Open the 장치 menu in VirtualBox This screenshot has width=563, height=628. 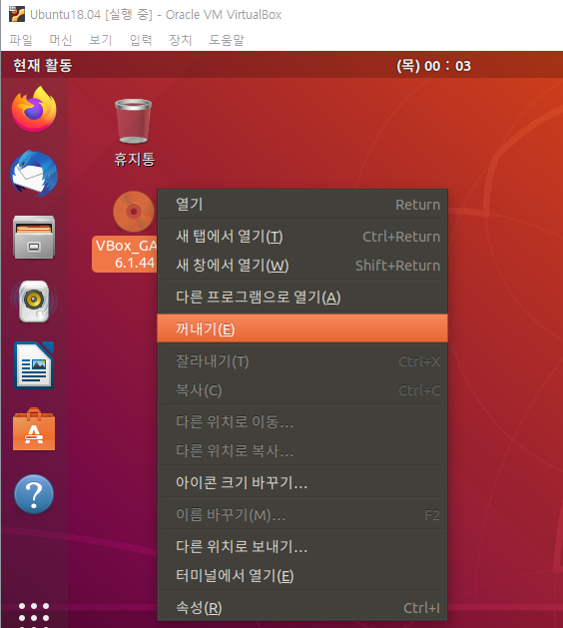181,40
